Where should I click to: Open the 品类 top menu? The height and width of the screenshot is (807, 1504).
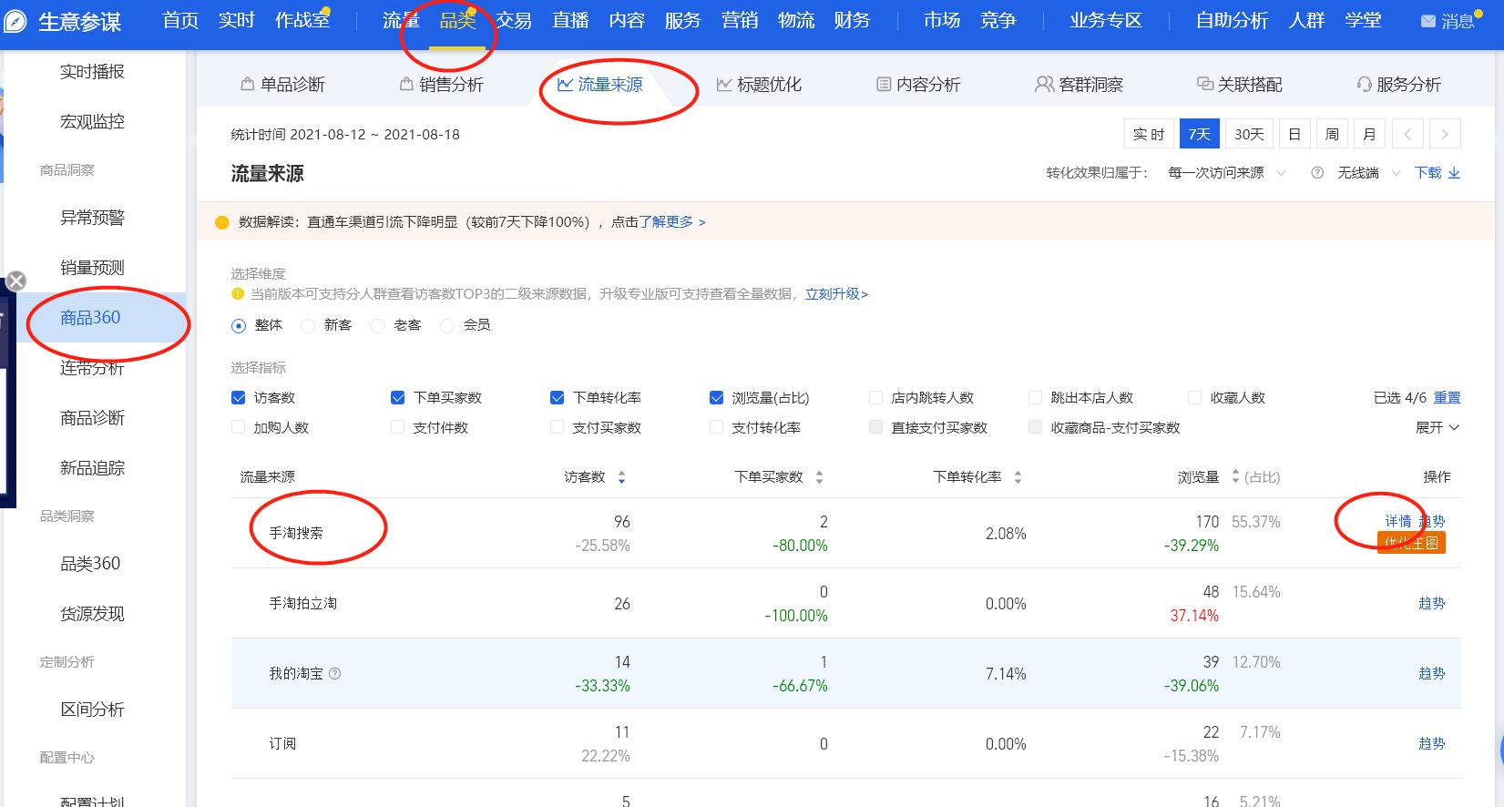click(457, 20)
